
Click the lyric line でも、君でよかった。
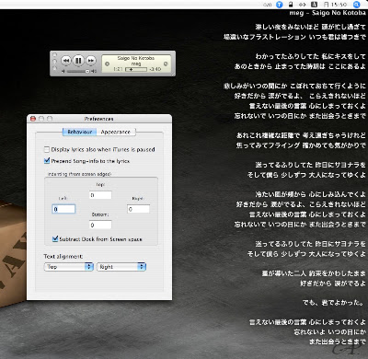[334, 303]
